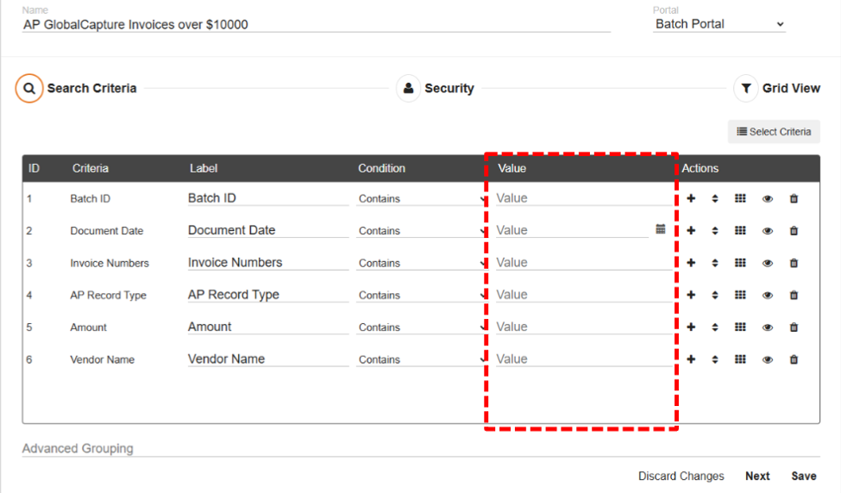Delete the Document Date criteria row

click(x=794, y=230)
